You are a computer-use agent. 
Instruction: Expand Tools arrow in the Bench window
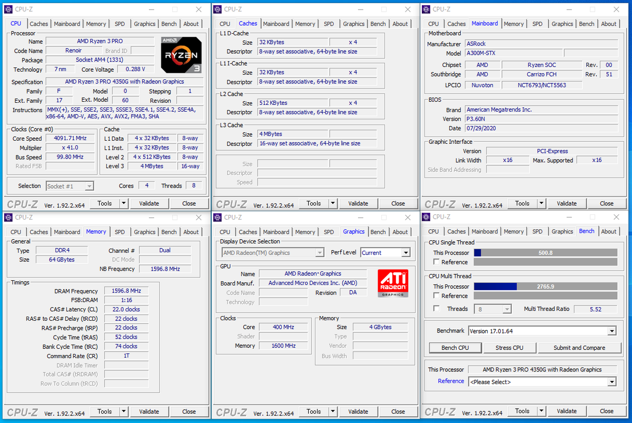tap(541, 411)
